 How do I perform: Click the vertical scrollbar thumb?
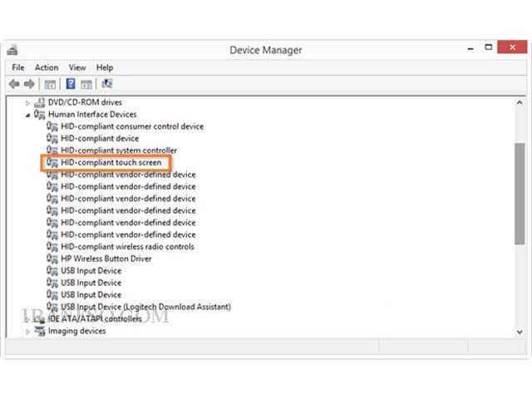point(520,194)
